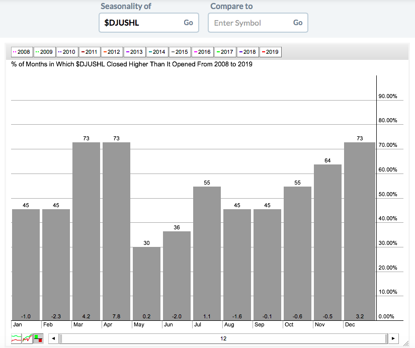Image resolution: width=415 pixels, height=348 pixels.
Task: Toggle the 2017 year legend
Action: pos(224,52)
